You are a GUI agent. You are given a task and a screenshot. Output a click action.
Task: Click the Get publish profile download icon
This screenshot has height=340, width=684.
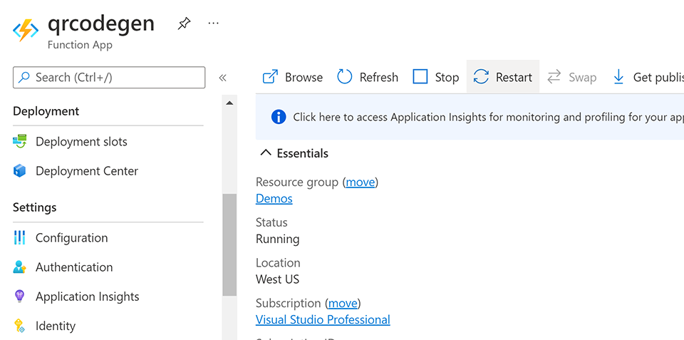point(618,77)
